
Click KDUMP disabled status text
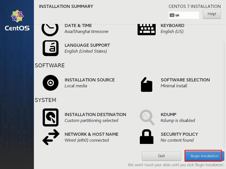point(178,120)
